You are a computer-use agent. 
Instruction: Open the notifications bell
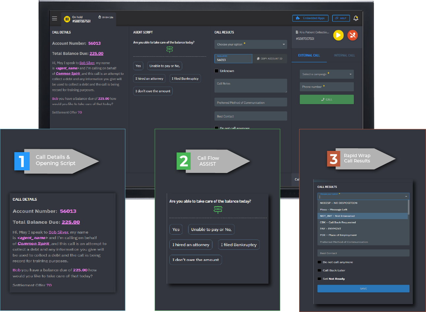355,18
